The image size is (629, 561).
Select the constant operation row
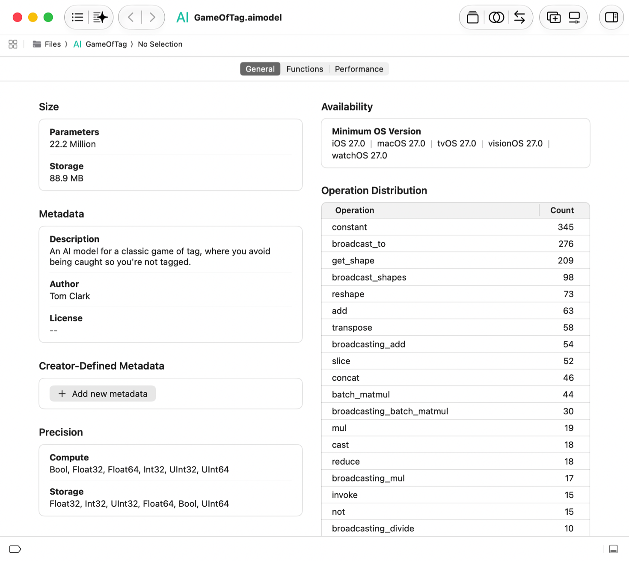click(456, 227)
